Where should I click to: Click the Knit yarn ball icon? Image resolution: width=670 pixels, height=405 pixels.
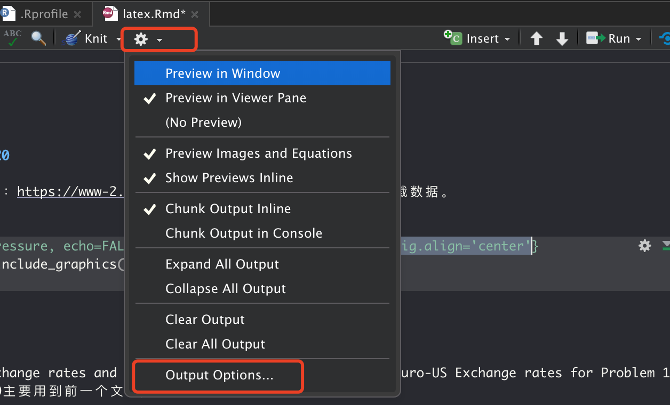[70, 38]
